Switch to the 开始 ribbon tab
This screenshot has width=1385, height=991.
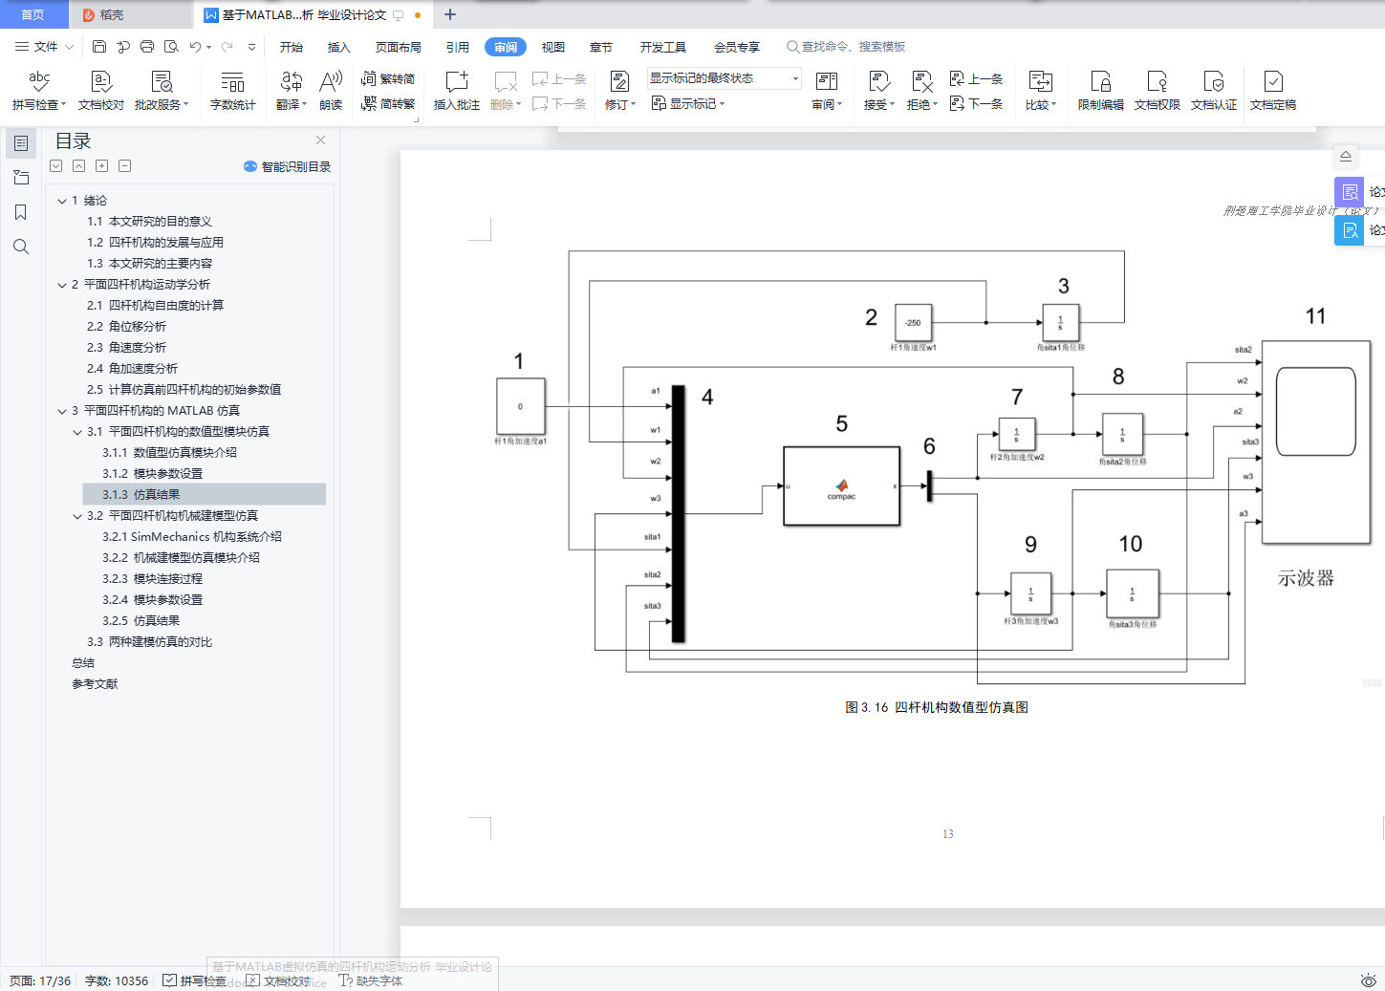(292, 47)
